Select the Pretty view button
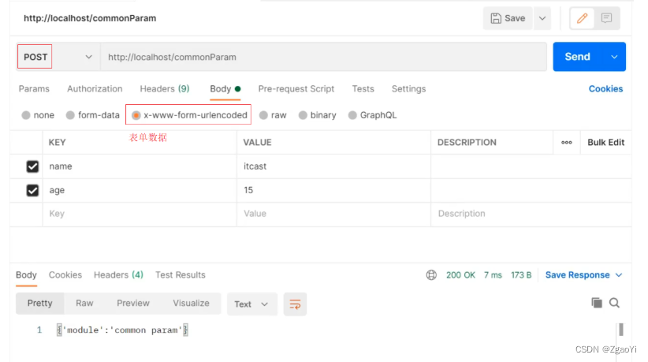Viewport: 648px width, 362px height. tap(39, 304)
